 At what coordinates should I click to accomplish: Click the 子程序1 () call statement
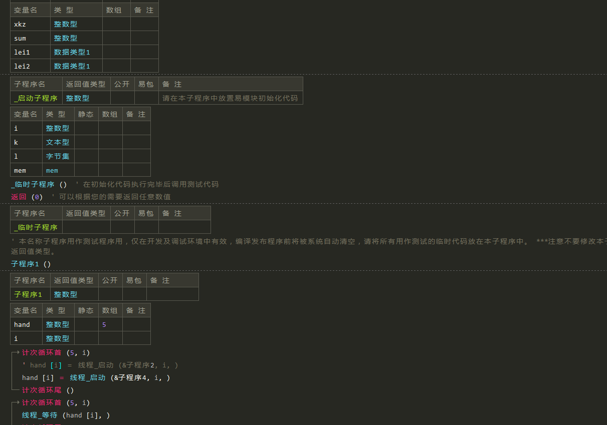tap(31, 264)
